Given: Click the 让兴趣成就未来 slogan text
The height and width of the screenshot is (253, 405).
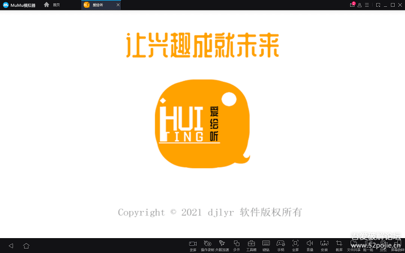Looking at the screenshot, I should click(x=203, y=45).
